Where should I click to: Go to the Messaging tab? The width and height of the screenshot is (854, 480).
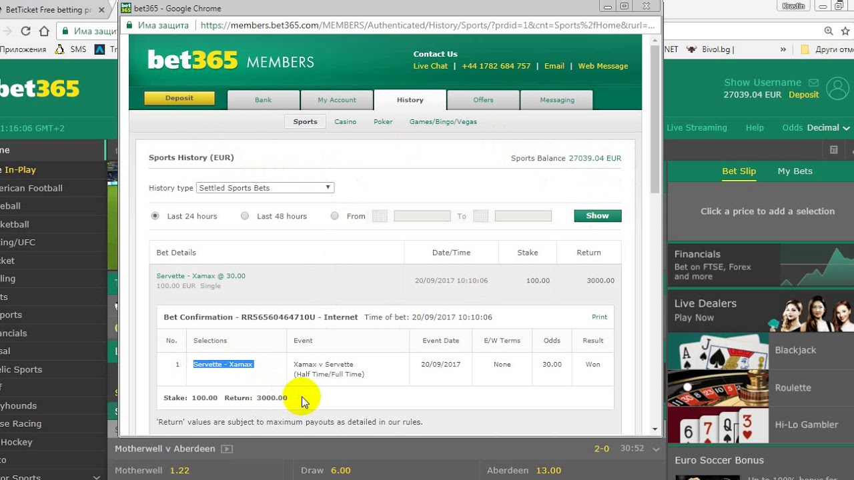pos(556,100)
